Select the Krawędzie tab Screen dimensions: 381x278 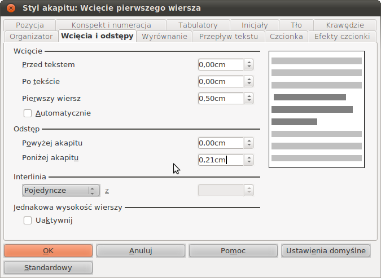pyautogui.click(x=344, y=25)
